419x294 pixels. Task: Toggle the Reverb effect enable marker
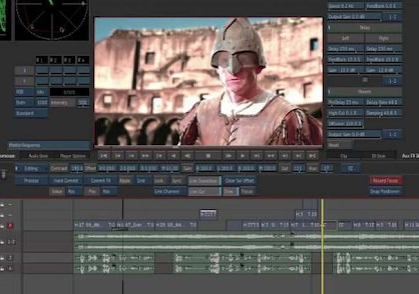tap(329, 91)
